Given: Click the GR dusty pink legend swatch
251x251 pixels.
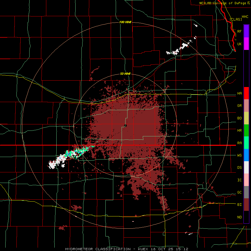Looking at the screenshot, I should pos(246,106).
